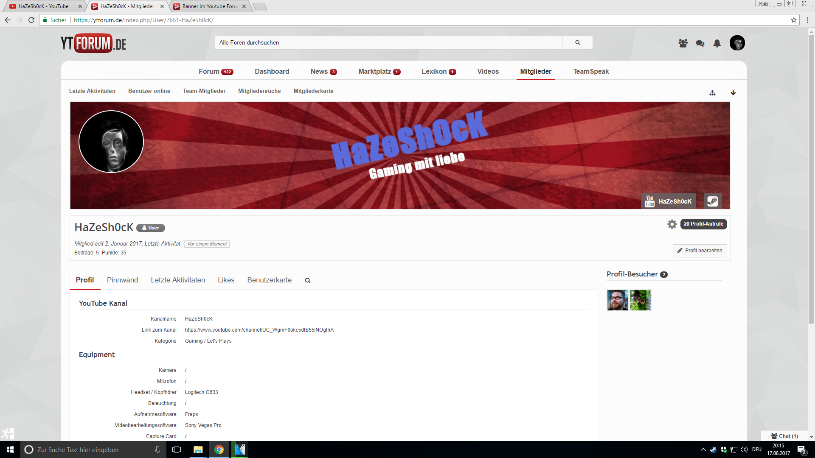Open bearded visitor's profile thumbnail
The image size is (815, 458).
point(617,300)
